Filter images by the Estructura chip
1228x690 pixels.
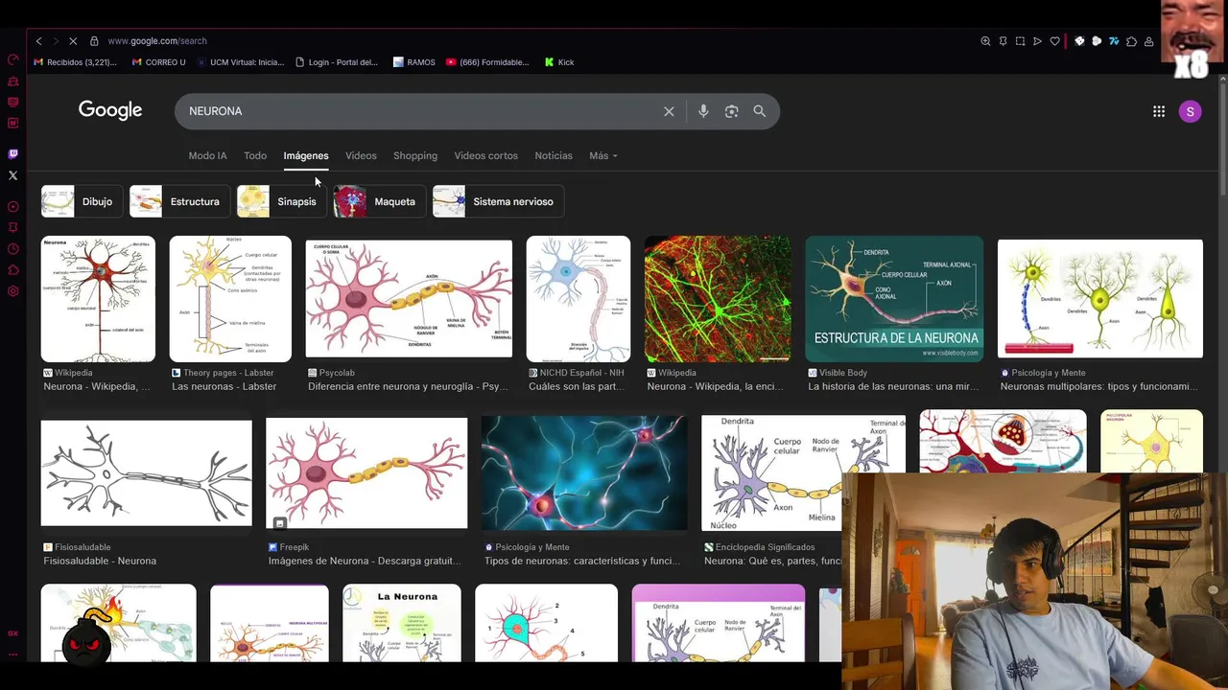coord(179,201)
